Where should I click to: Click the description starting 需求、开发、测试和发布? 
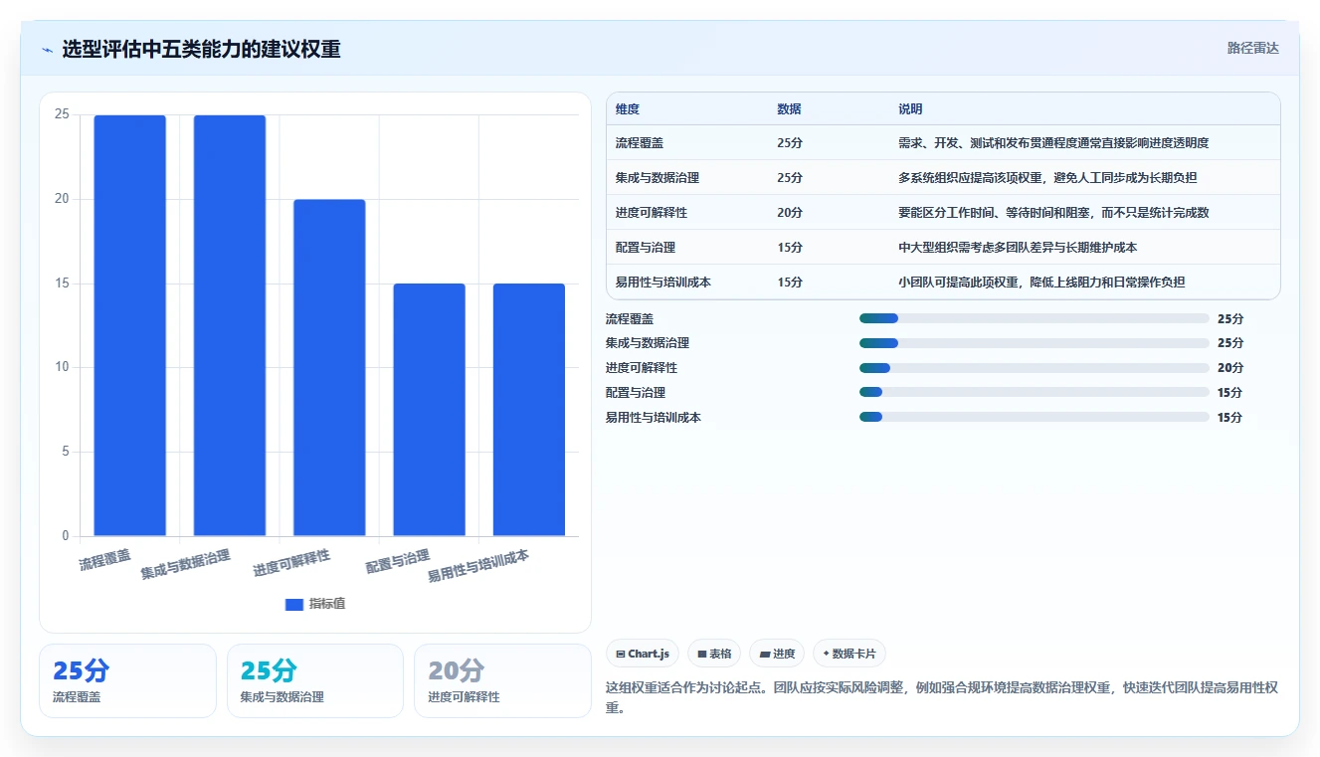click(x=1053, y=143)
